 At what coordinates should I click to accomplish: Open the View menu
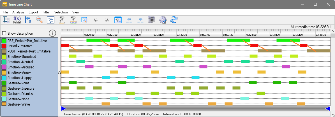[x=76, y=12]
